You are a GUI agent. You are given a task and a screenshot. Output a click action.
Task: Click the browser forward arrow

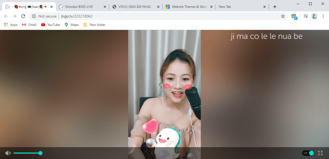(15, 16)
